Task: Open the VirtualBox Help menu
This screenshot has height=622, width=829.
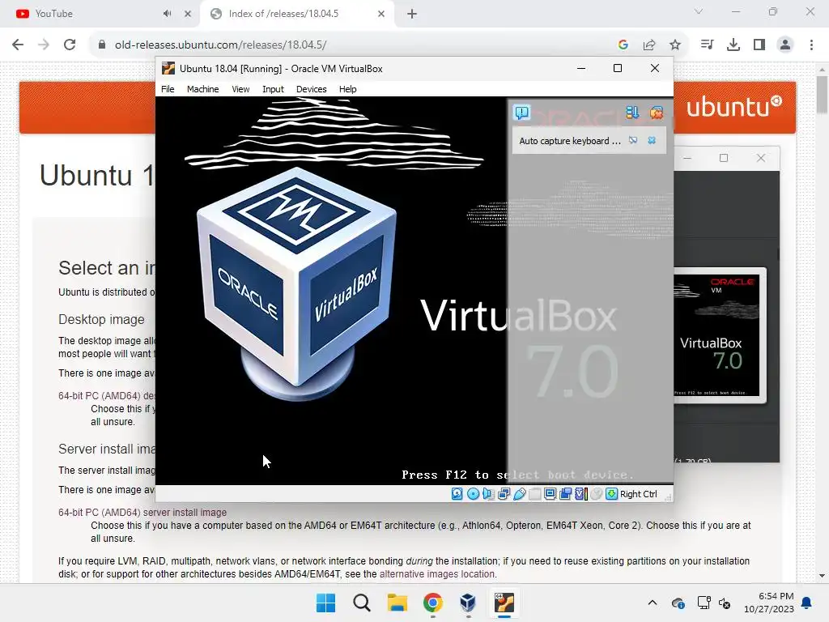Action: (348, 89)
